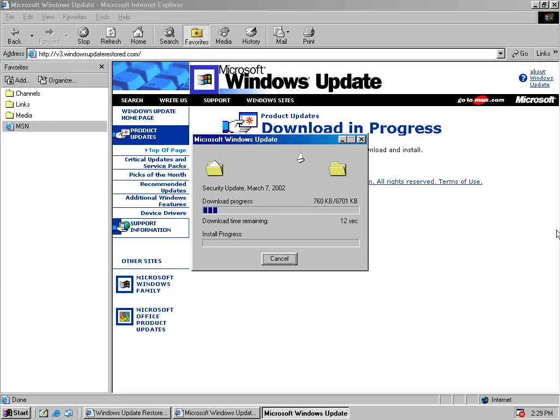Open the Tools menu

[x=102, y=17]
